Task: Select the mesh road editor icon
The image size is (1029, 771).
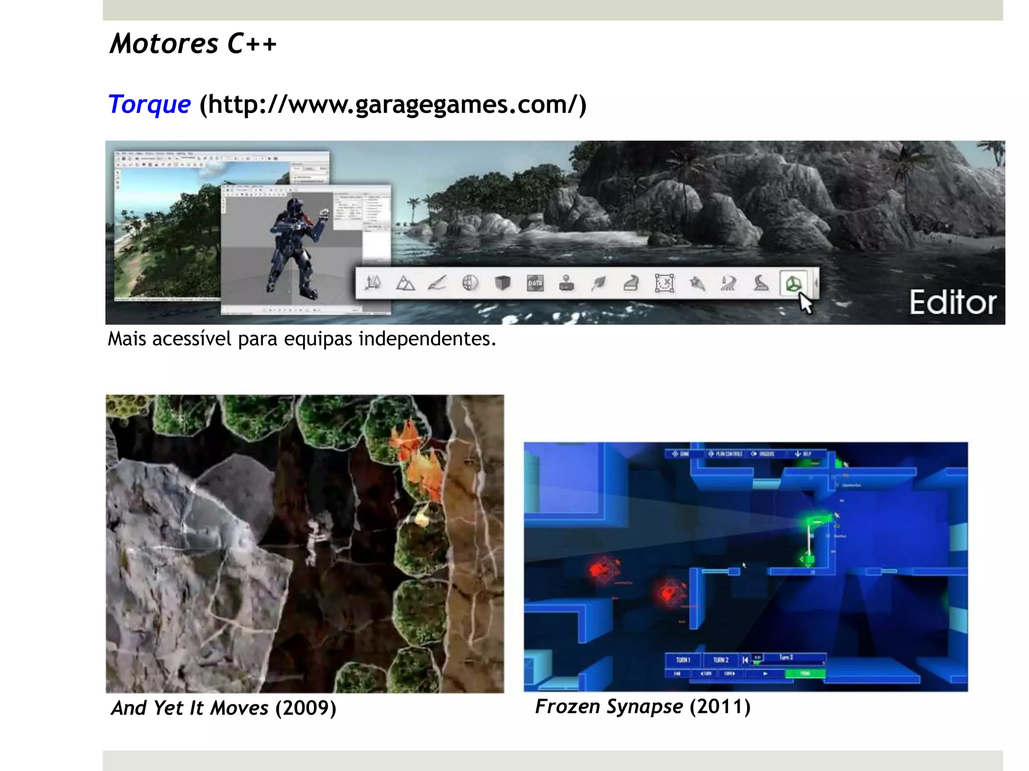Action: pos(632,284)
